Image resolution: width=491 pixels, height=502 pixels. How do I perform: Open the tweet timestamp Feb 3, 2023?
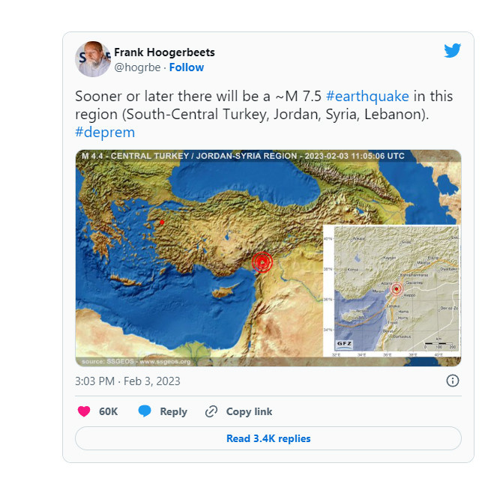coord(127,381)
